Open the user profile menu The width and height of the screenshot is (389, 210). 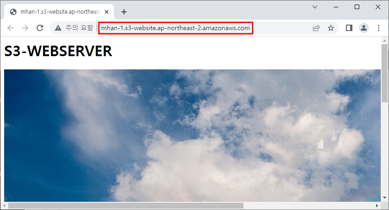point(364,28)
